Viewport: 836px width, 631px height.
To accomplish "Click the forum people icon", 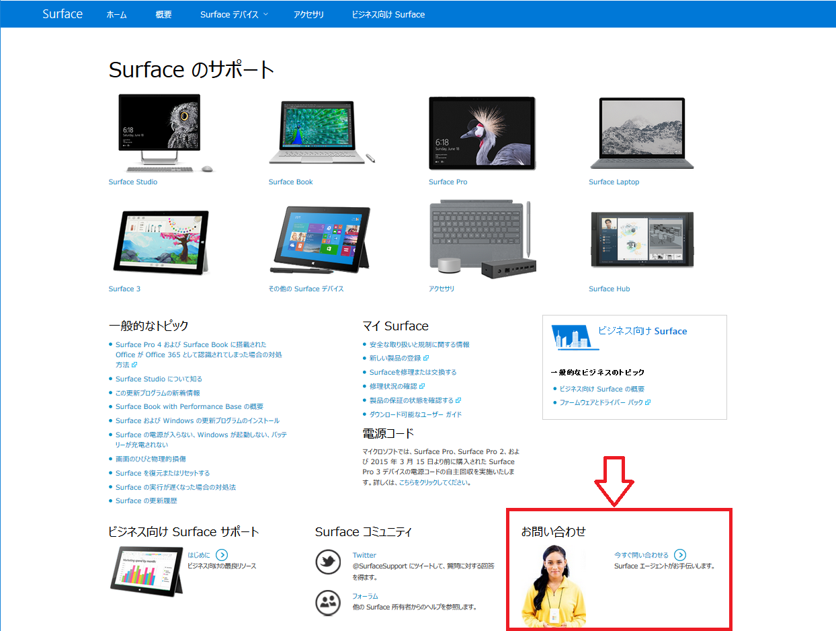I will pos(329,603).
